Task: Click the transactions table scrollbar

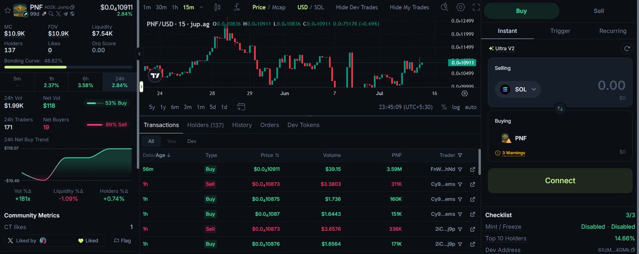Action: tap(479, 162)
